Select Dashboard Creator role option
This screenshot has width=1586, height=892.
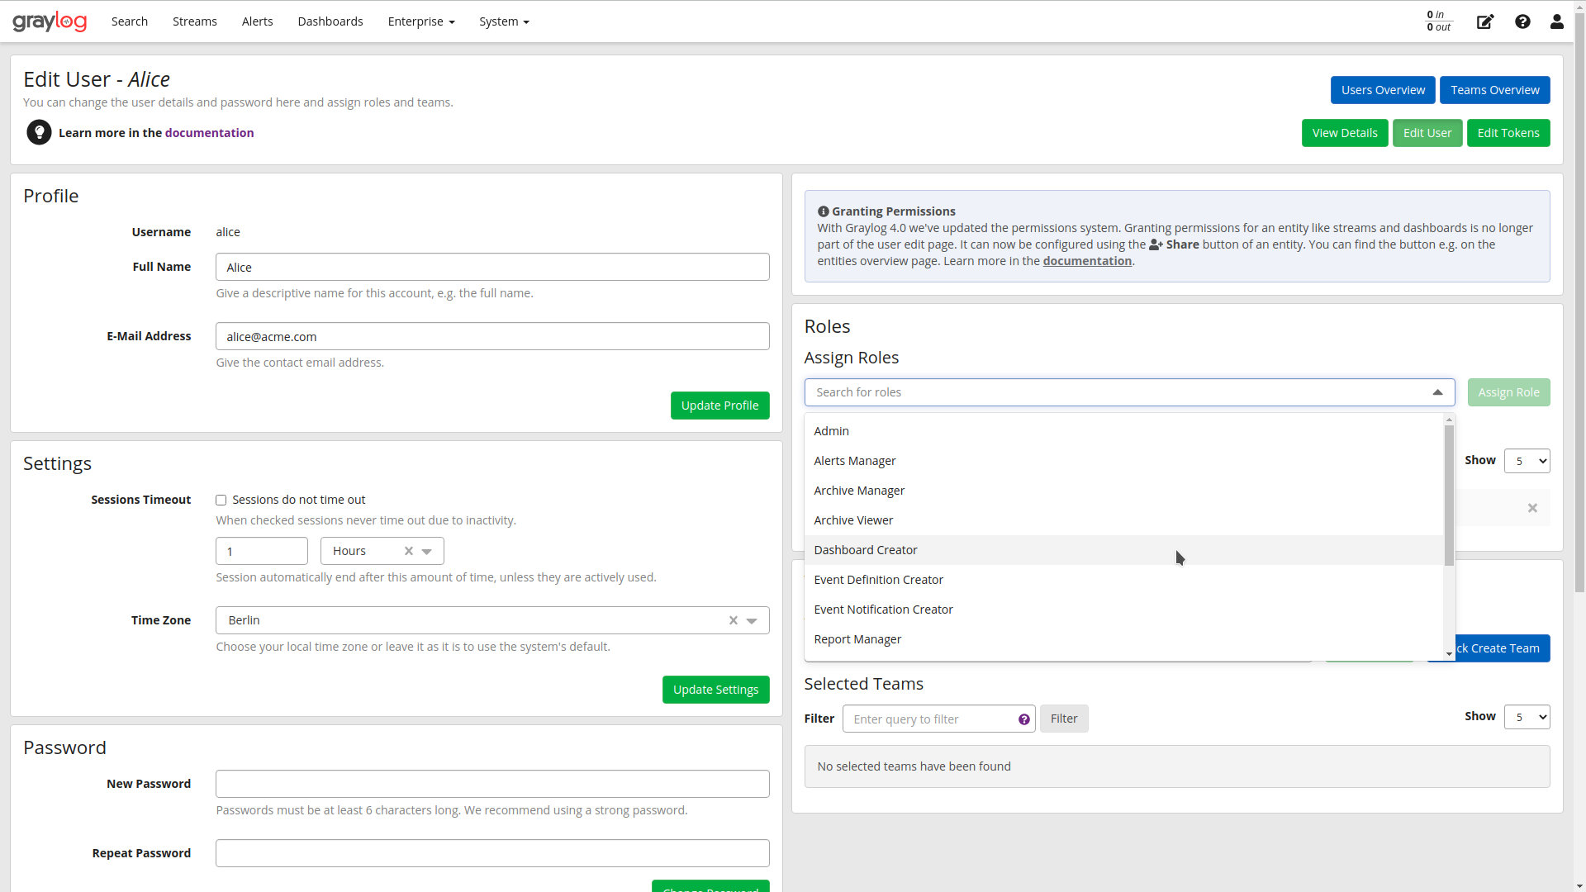tap(865, 550)
